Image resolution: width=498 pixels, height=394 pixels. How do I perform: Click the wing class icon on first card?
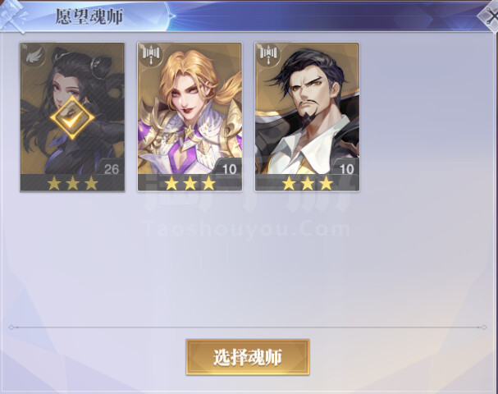coord(34,55)
